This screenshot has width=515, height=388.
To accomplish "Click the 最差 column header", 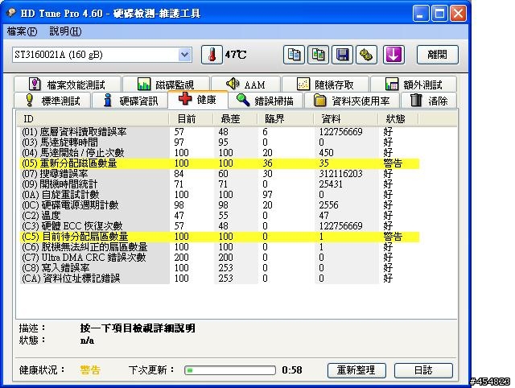I will pos(235,119).
